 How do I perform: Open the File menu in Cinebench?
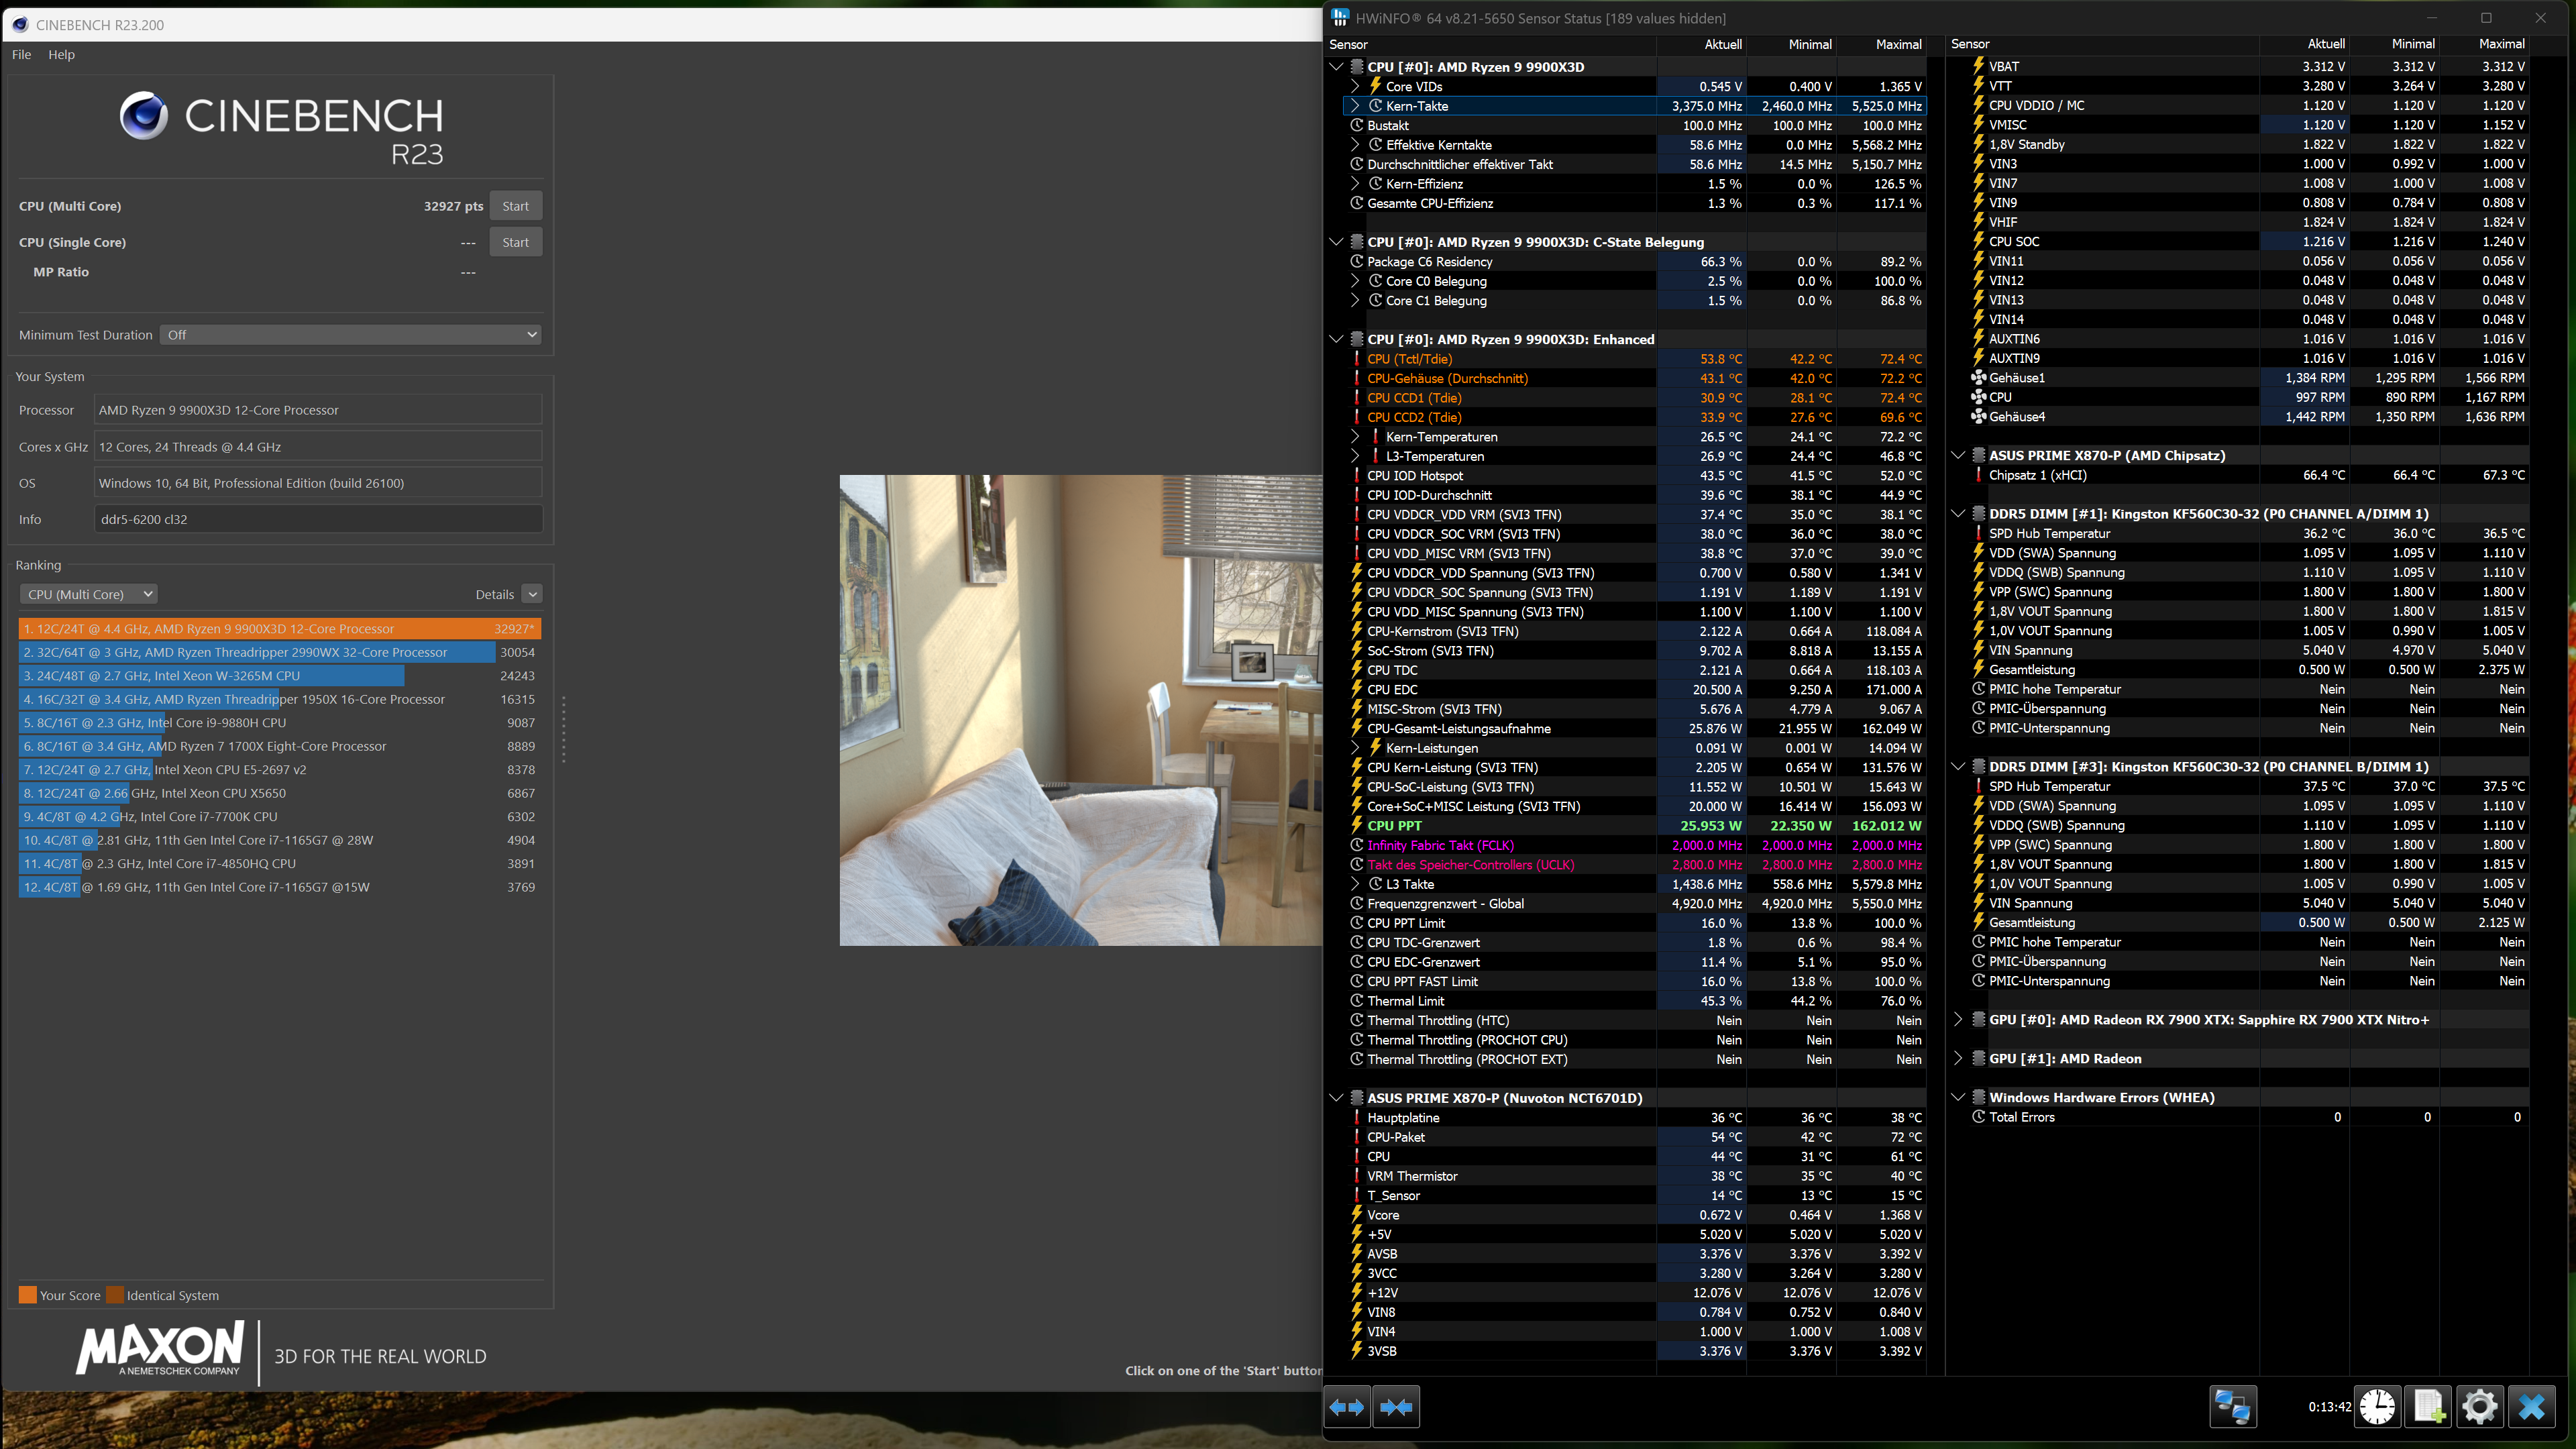pyautogui.click(x=21, y=55)
